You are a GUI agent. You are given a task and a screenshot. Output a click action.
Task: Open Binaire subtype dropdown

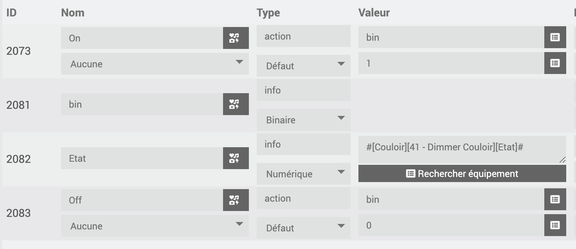(304, 120)
